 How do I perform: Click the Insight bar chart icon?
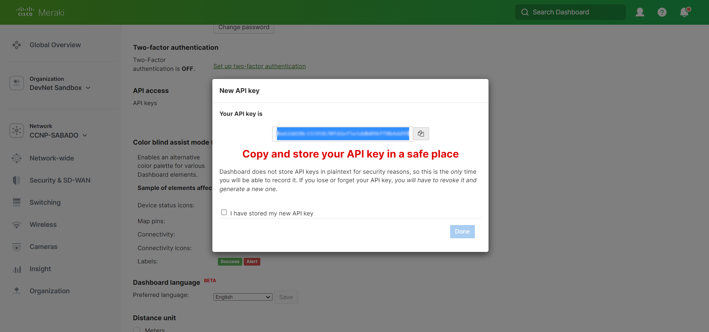17,269
